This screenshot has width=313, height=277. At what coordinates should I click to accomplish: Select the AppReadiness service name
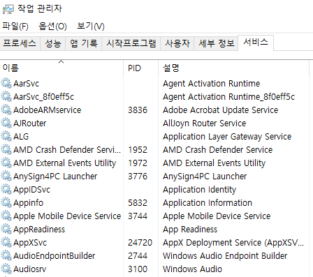pyautogui.click(x=39, y=229)
